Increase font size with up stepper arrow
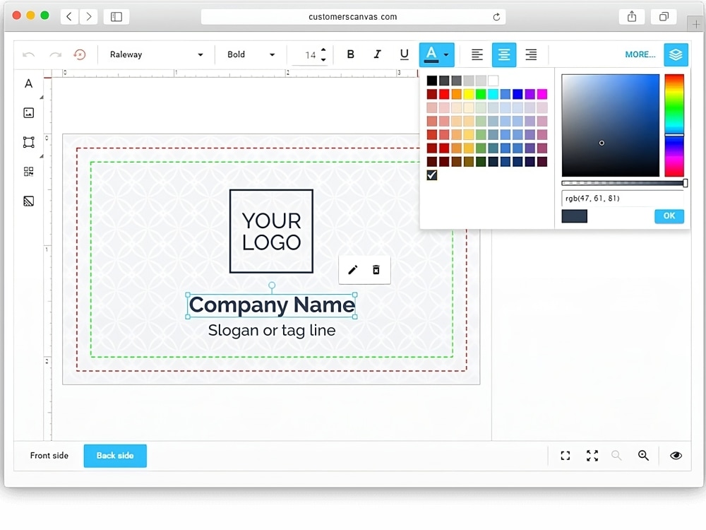The image size is (706, 530). (323, 50)
